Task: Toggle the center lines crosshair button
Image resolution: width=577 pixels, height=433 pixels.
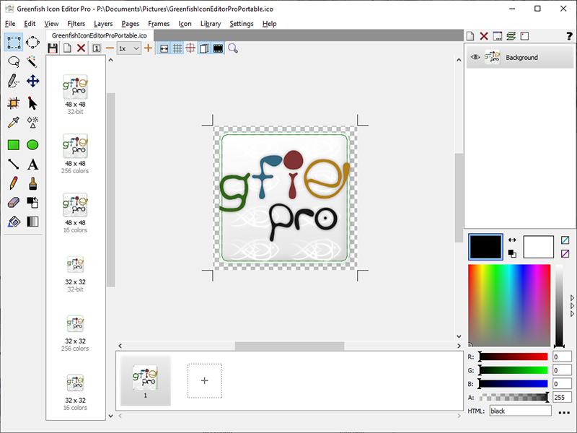Action: click(x=190, y=48)
